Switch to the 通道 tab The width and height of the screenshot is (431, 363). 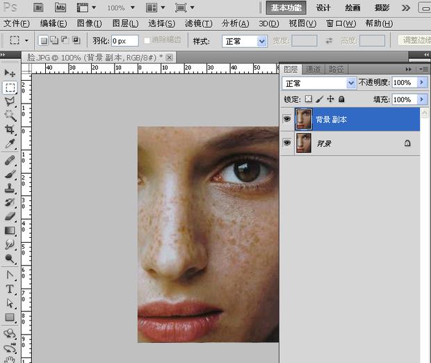pos(313,69)
